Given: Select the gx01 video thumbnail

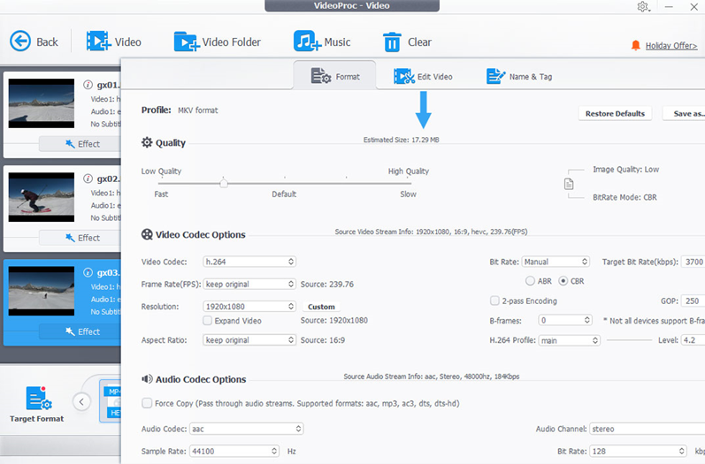Looking at the screenshot, I should (42, 103).
